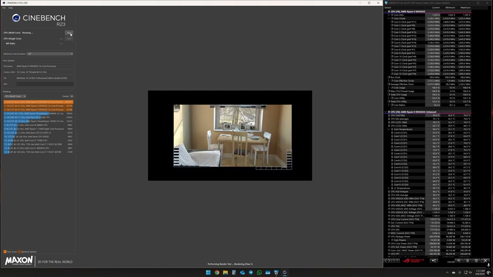
Task: Collapse Core Temperatures in HWiNFO
Action: 389,129
